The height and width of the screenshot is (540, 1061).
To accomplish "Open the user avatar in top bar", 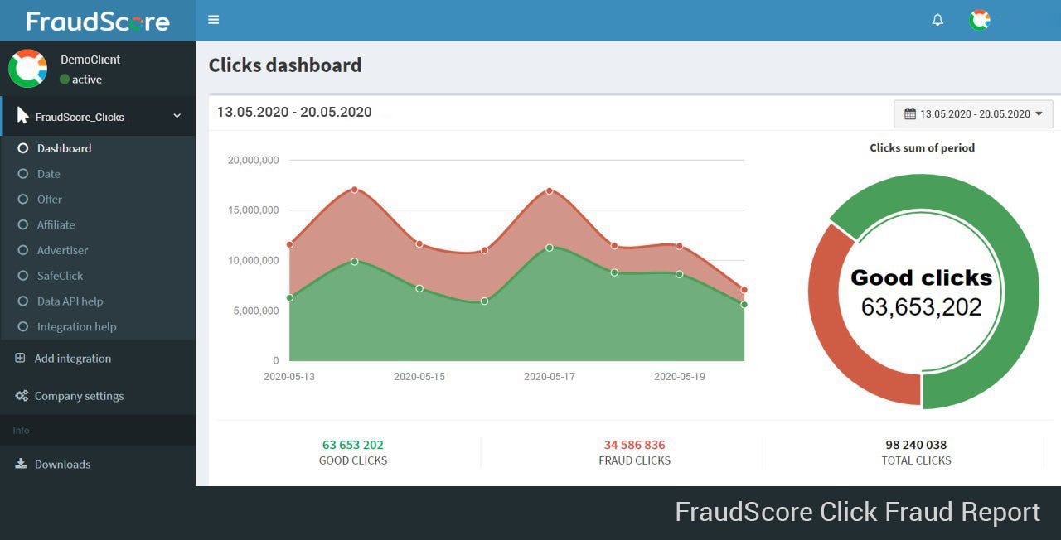I will 980,20.
